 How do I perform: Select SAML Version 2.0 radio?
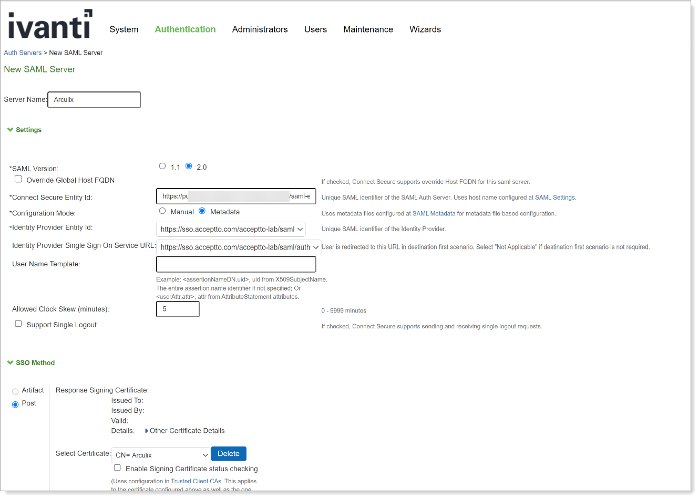(189, 166)
